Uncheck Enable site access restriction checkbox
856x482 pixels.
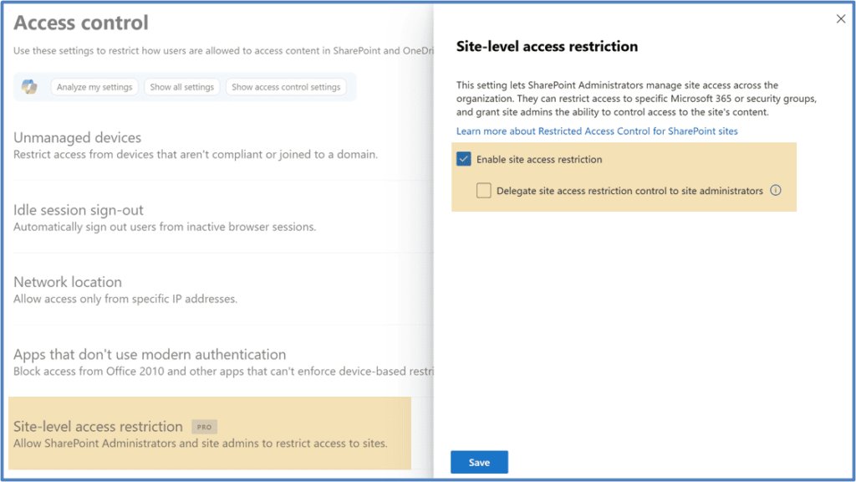[463, 159]
